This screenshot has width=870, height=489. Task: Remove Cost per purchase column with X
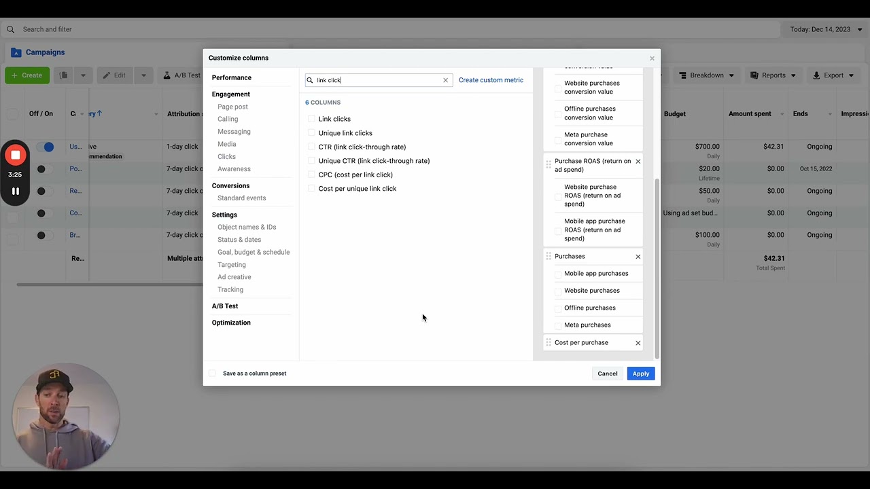tap(638, 343)
